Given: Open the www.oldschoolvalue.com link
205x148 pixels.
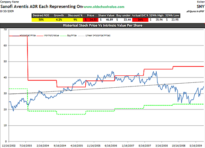Looking at the screenshot, I should click(104, 7).
